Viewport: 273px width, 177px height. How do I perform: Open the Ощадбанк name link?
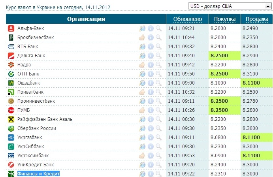click(29, 83)
